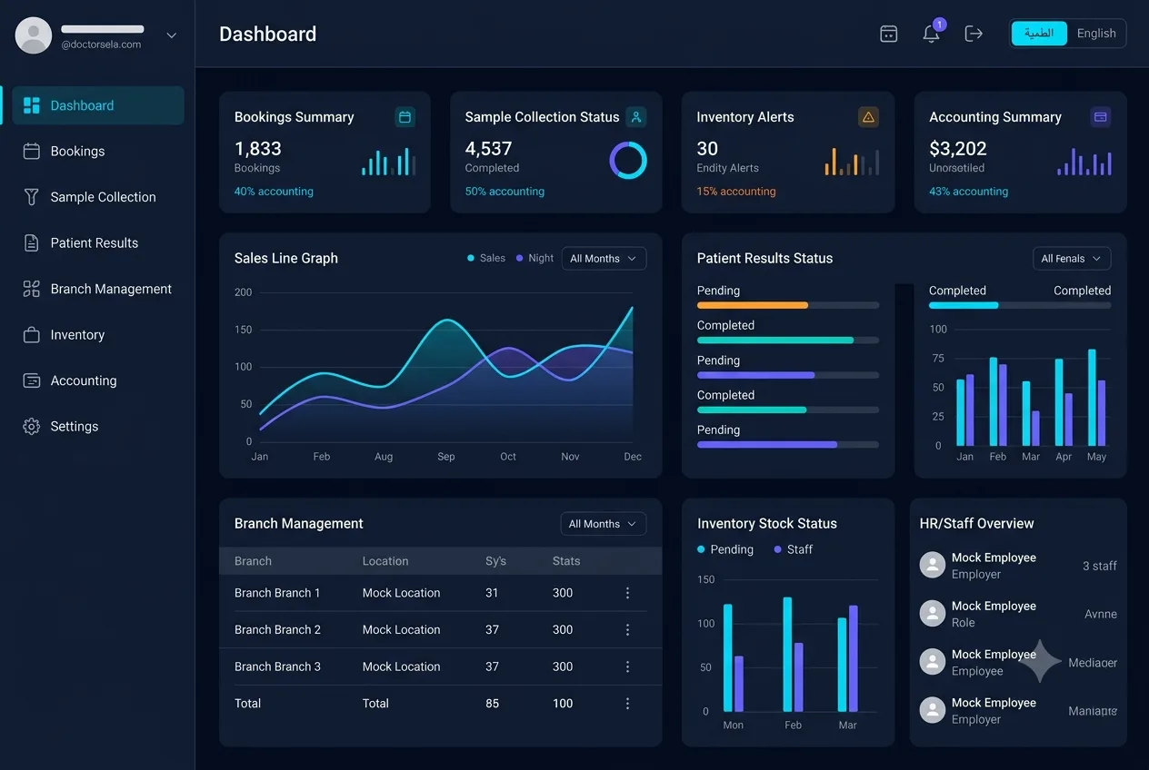The width and height of the screenshot is (1149, 770).
Task: Click the Settings gear icon
Action: [32, 426]
